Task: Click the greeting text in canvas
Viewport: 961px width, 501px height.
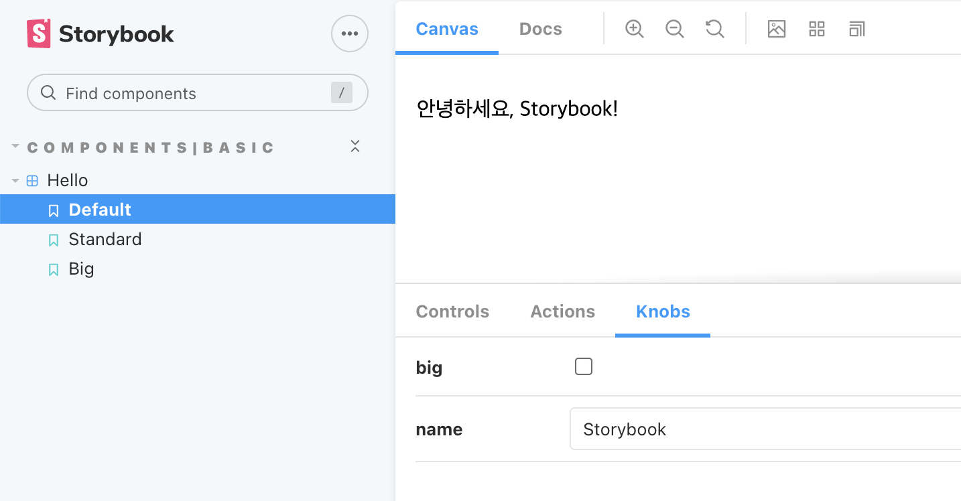Action: point(517,109)
